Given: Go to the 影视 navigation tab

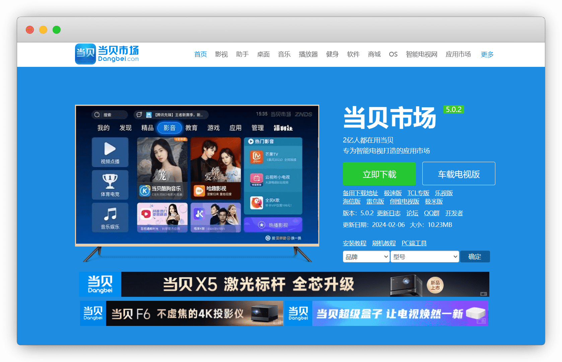Looking at the screenshot, I should 221,54.
